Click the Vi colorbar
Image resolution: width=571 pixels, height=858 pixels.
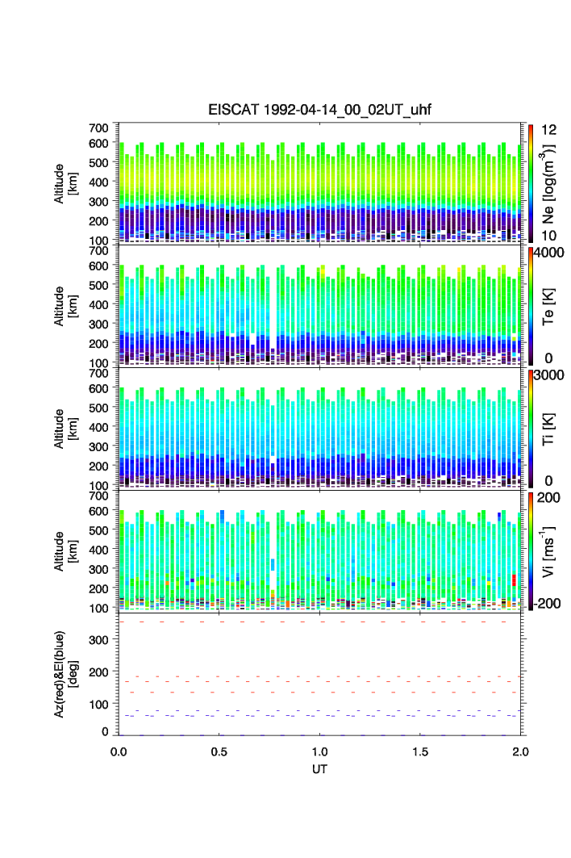(x=531, y=551)
